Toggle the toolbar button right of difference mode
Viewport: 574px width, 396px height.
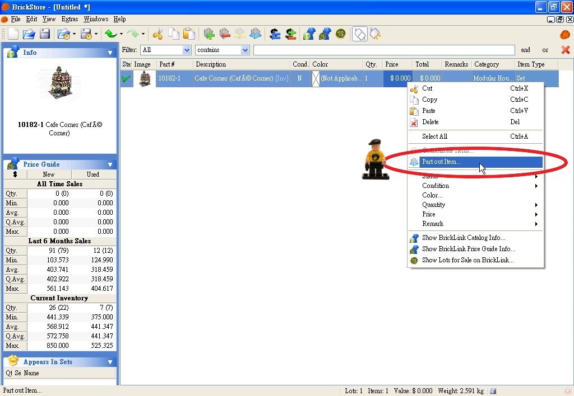click(x=375, y=34)
